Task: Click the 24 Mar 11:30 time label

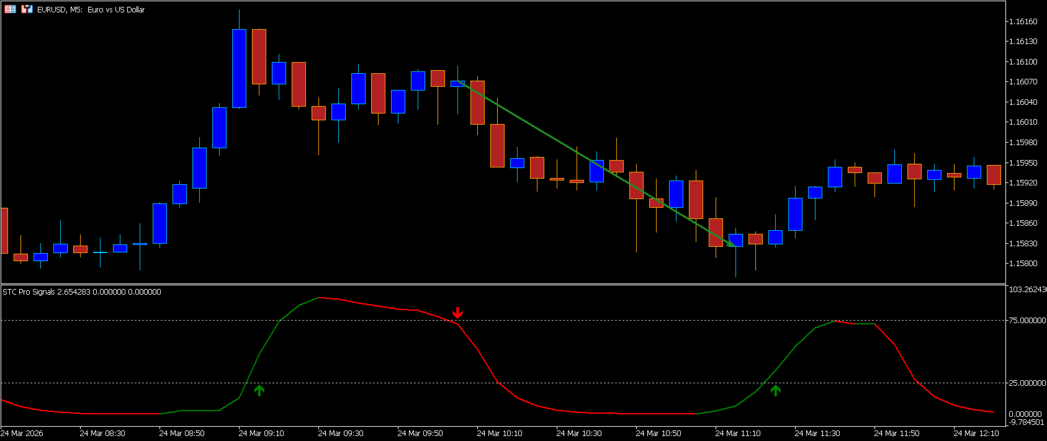Action: click(x=817, y=434)
